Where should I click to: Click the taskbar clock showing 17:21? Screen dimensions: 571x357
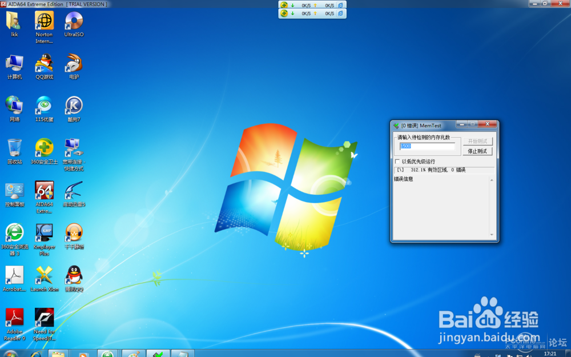[550, 354]
